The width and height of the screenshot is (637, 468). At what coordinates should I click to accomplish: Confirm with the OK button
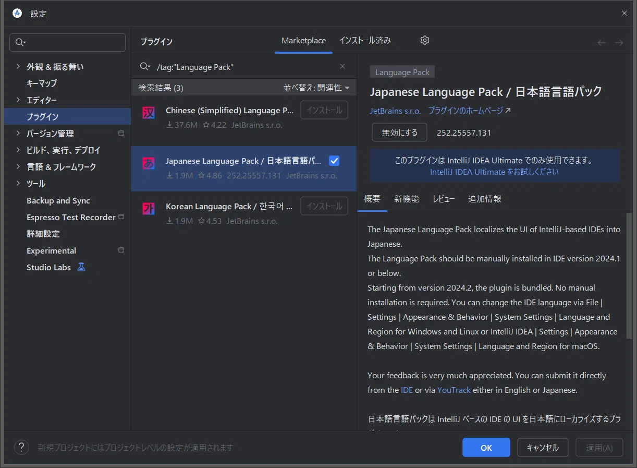click(x=486, y=448)
